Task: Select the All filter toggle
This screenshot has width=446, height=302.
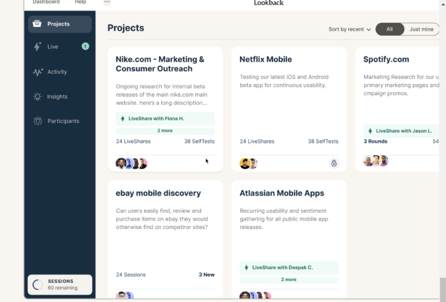Action: pos(390,29)
